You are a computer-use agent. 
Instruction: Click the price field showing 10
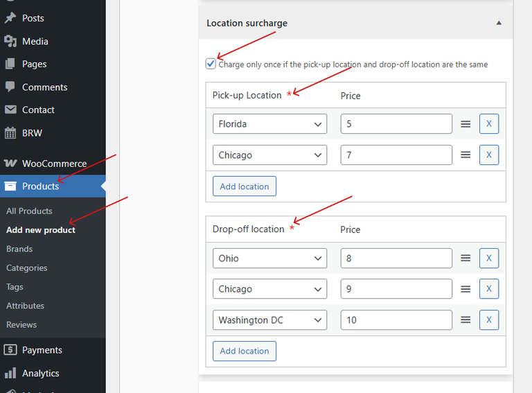tap(396, 320)
